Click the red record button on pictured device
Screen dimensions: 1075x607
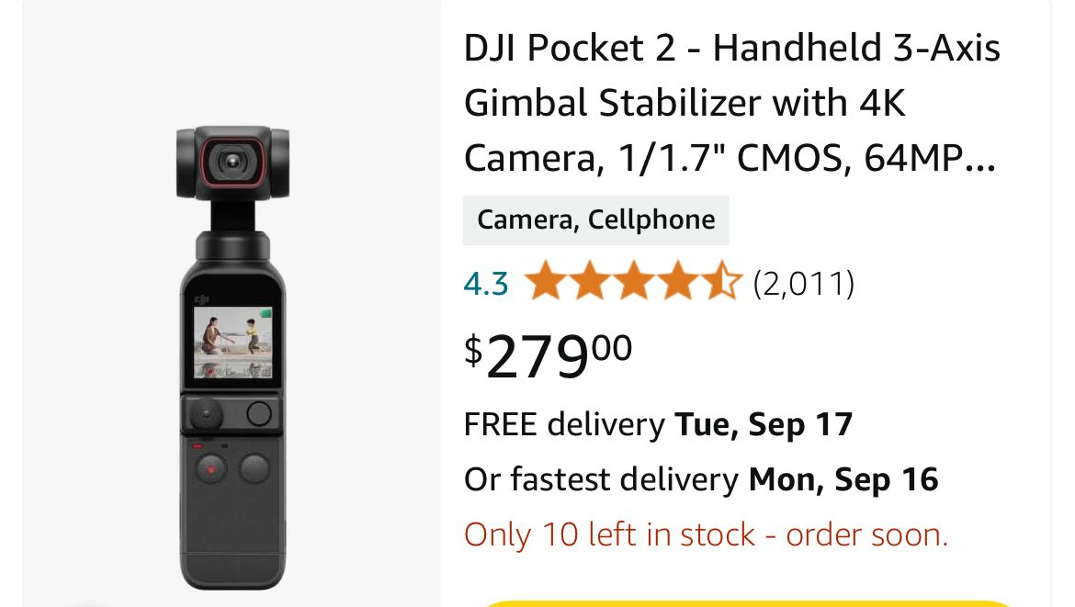[211, 470]
